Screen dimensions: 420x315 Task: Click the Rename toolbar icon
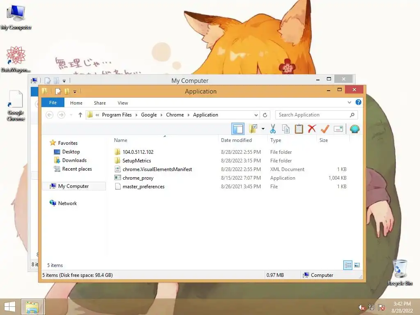338,129
